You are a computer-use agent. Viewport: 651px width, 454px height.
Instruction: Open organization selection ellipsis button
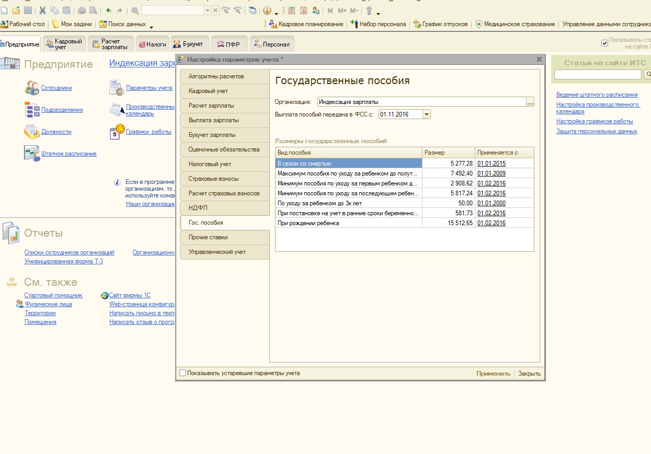(530, 102)
